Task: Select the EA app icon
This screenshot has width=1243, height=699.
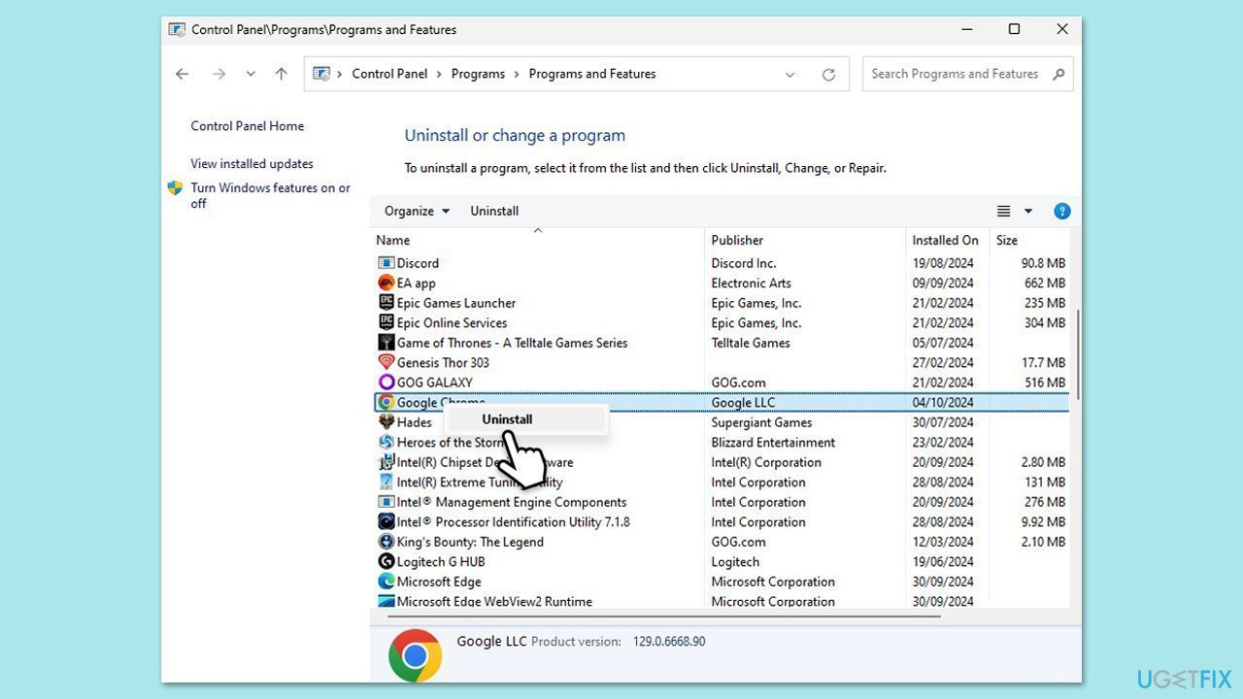Action: click(385, 283)
